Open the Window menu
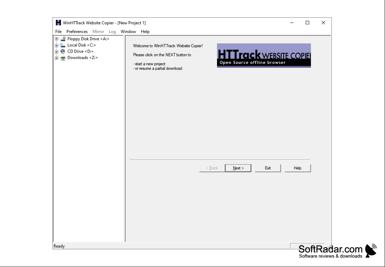 128,31
